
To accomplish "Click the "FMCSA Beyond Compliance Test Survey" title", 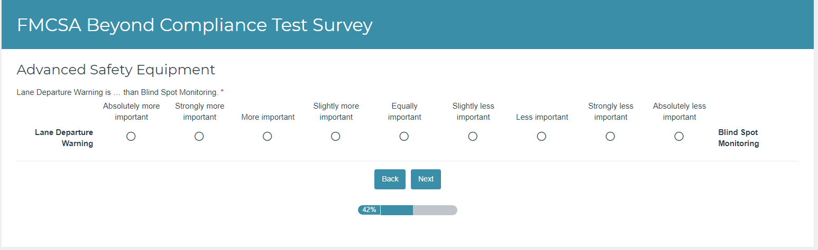I will 195,25.
